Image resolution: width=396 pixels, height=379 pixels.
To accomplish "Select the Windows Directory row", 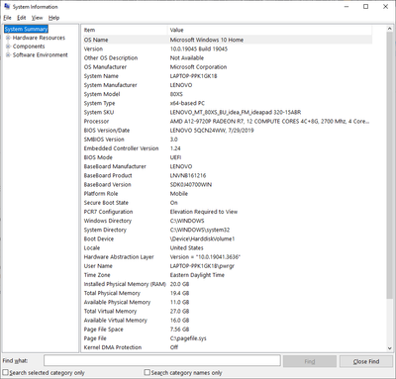I will pos(227,221).
